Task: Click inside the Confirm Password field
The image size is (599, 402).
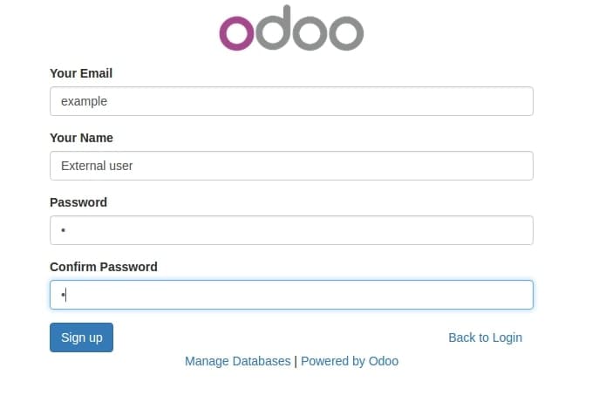Action: tap(291, 295)
